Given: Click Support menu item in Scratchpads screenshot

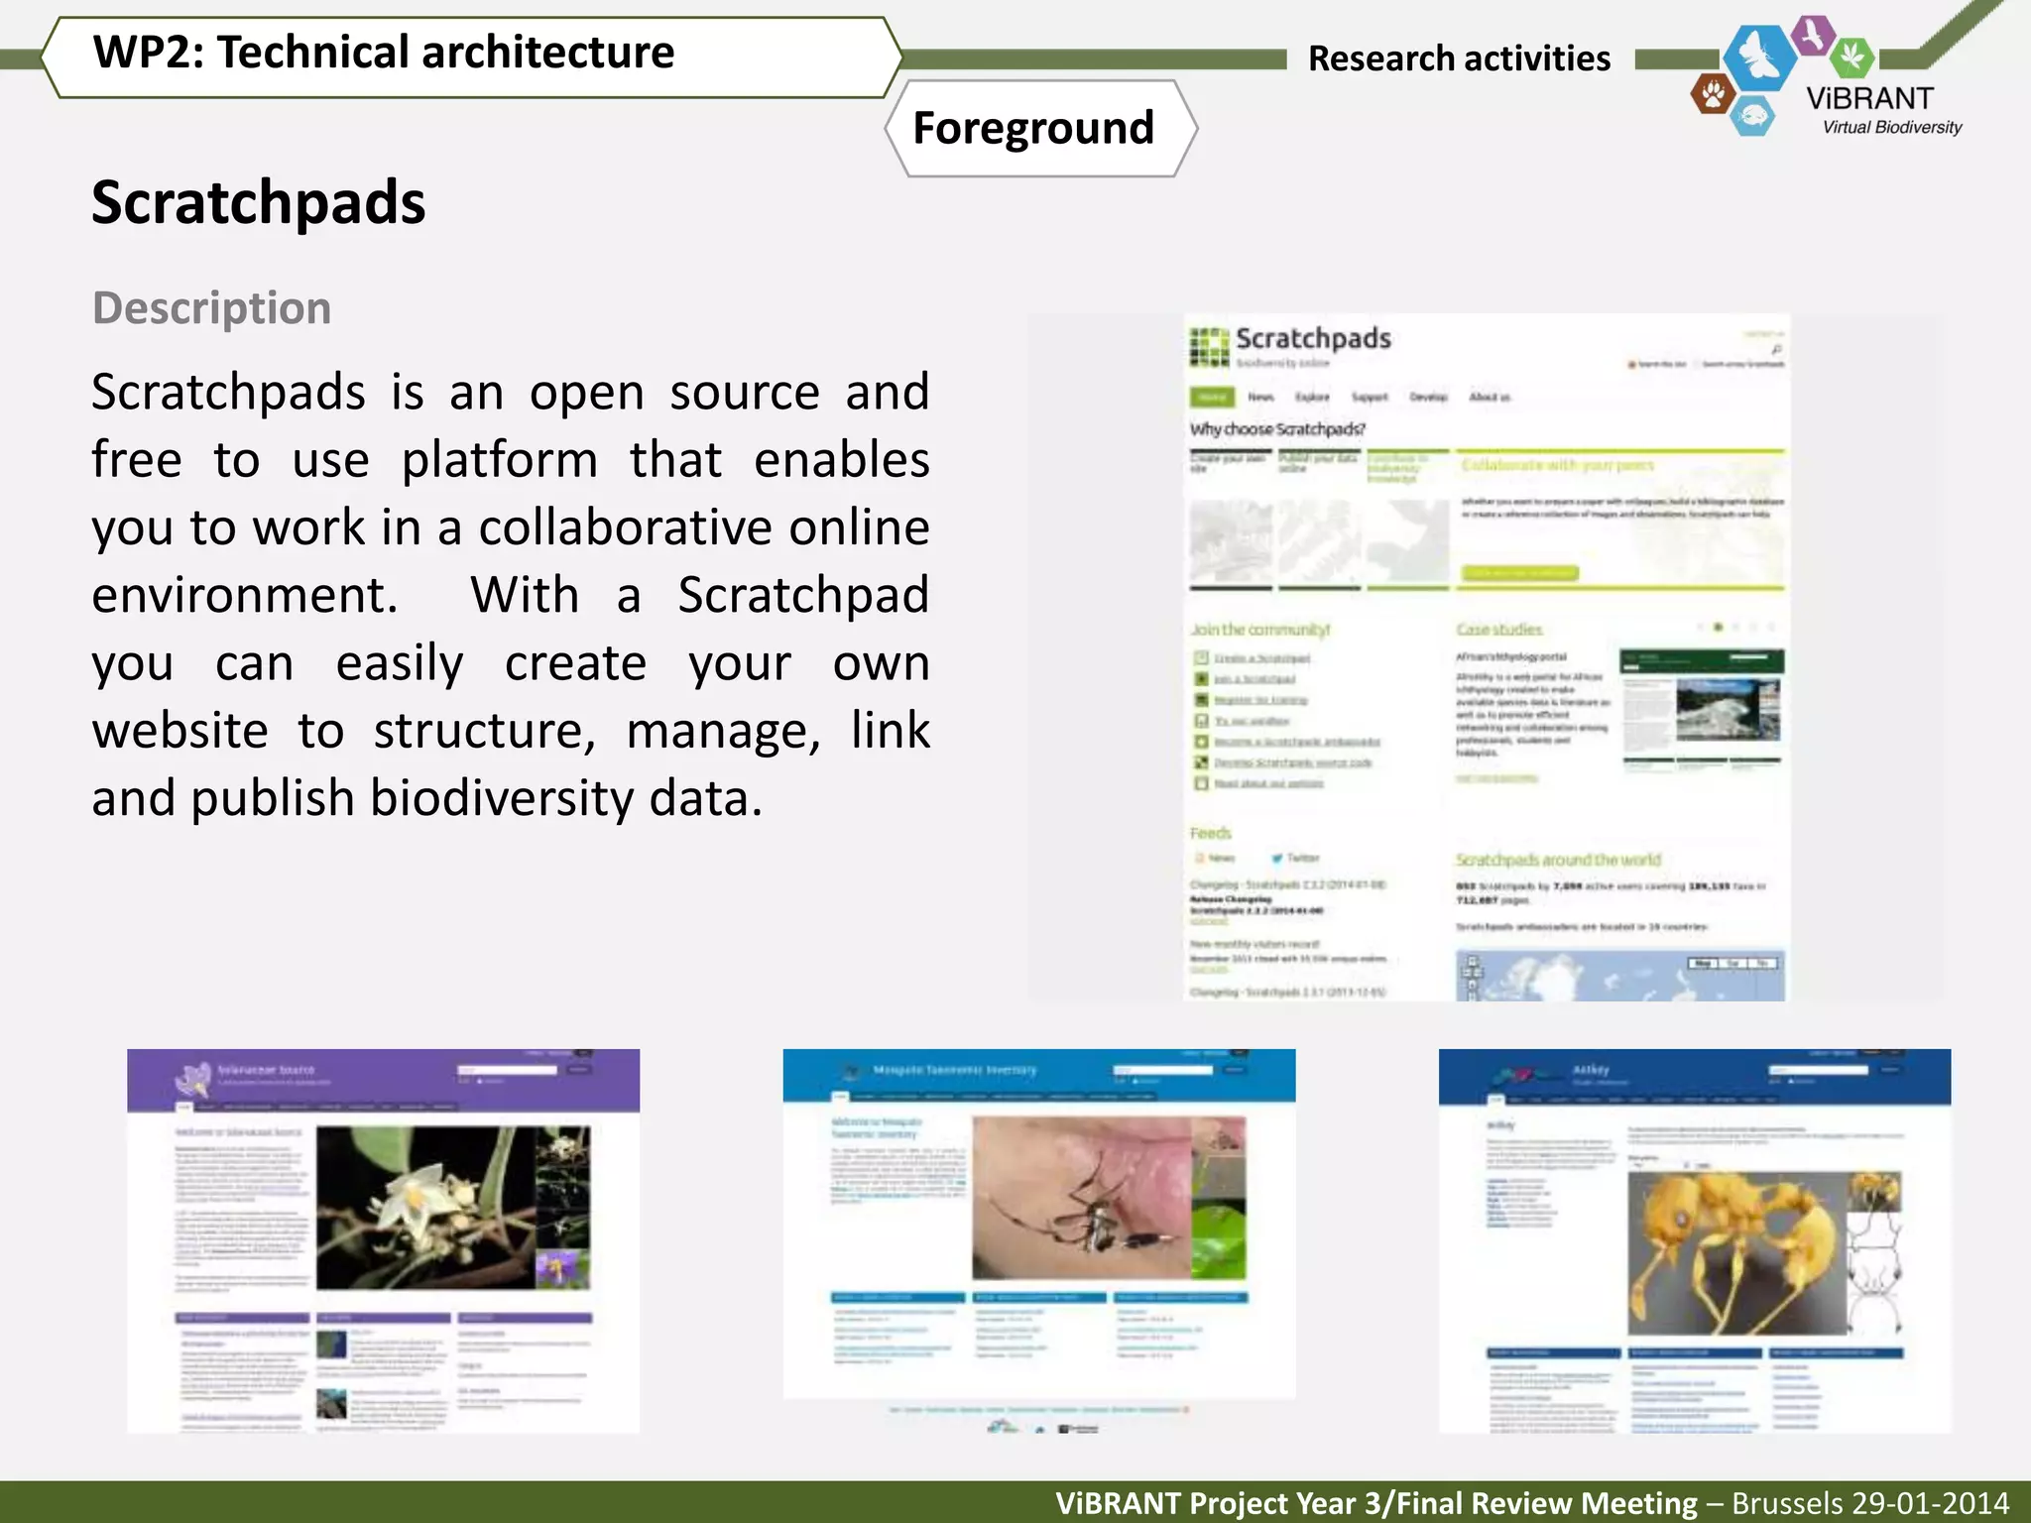Looking at the screenshot, I should 1370,397.
